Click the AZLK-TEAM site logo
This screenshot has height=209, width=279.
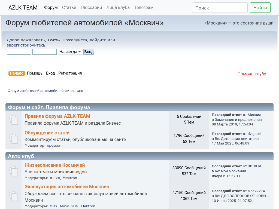point(23,8)
